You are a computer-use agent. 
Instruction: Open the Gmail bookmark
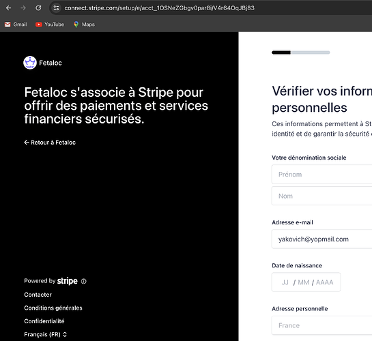point(16,25)
